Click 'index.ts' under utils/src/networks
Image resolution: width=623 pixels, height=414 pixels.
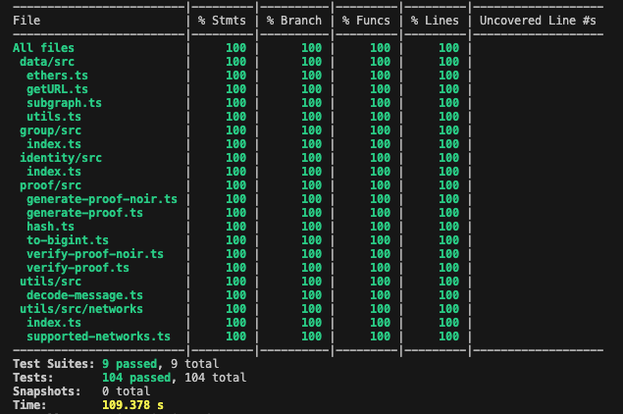54,323
